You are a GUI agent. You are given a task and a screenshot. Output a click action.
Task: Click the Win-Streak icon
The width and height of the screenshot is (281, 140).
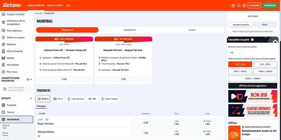coord(3,65)
